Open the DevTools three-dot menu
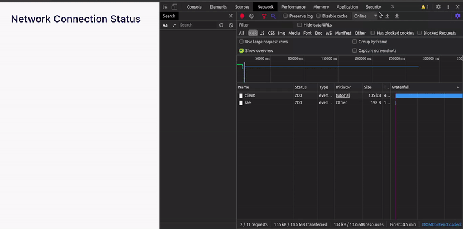The height and width of the screenshot is (229, 463). coord(448,7)
